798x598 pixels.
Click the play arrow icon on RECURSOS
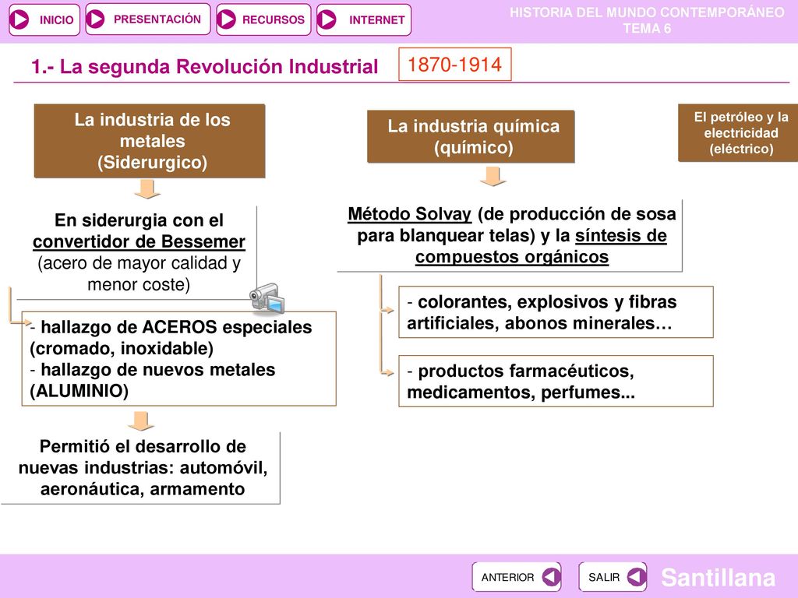click(x=227, y=19)
